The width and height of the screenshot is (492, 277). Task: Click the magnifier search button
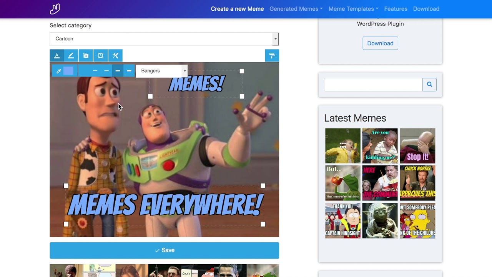click(429, 85)
